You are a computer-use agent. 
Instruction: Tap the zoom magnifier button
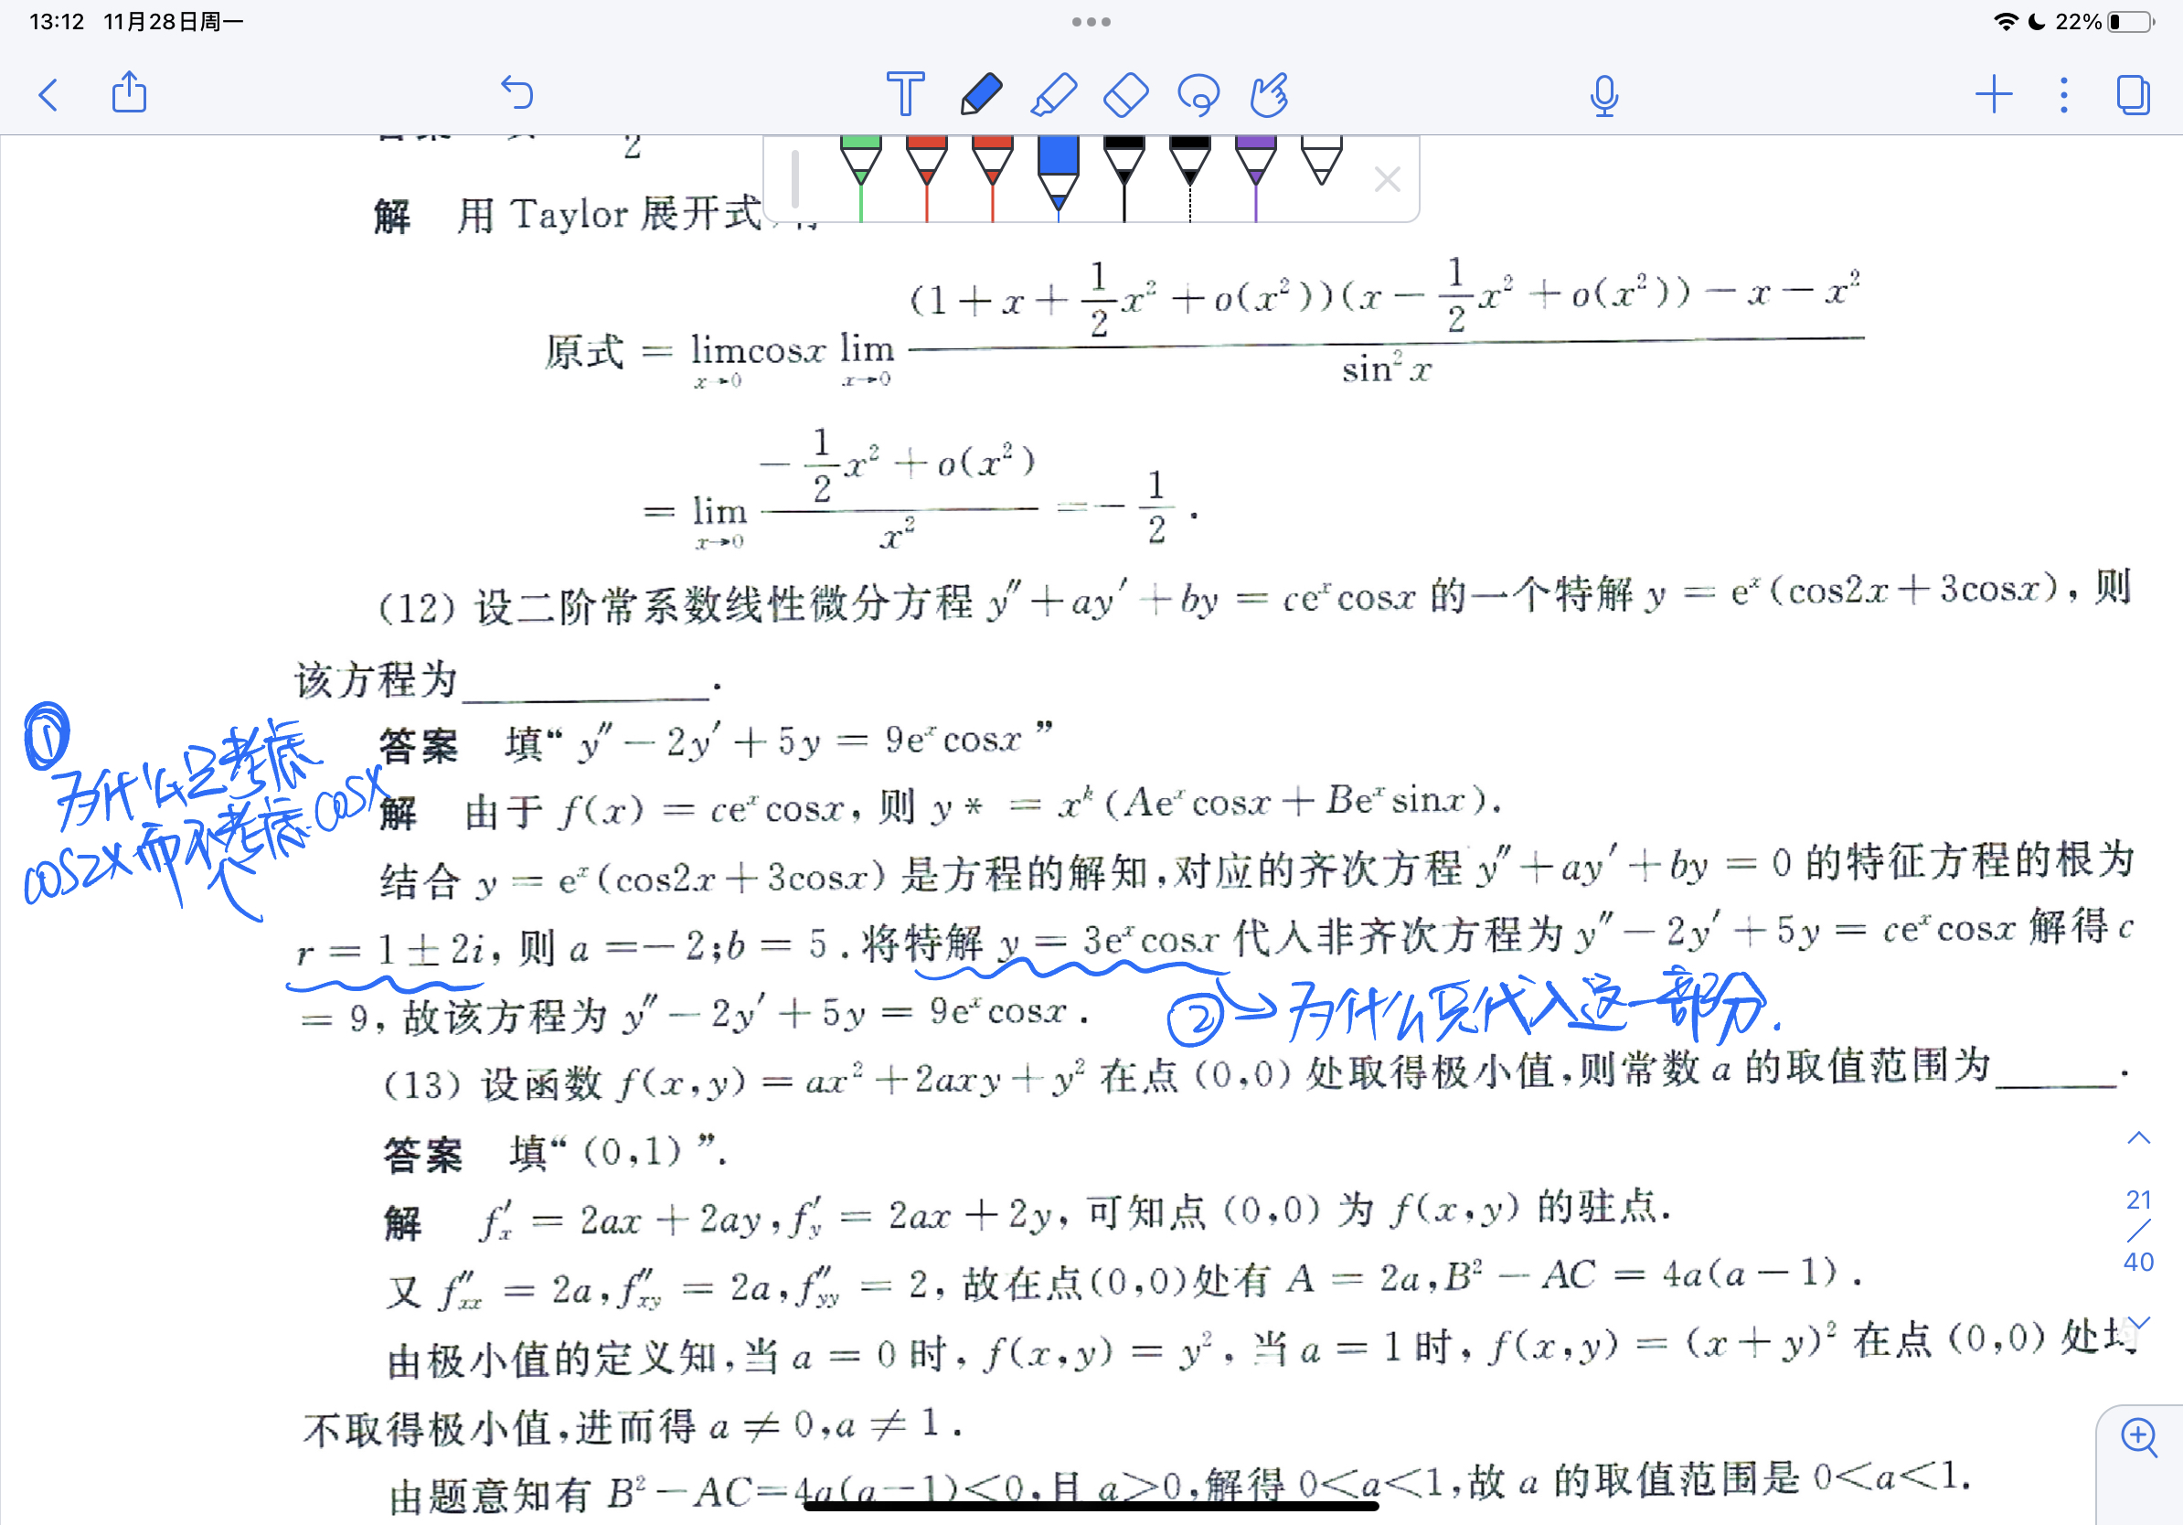(2139, 1436)
